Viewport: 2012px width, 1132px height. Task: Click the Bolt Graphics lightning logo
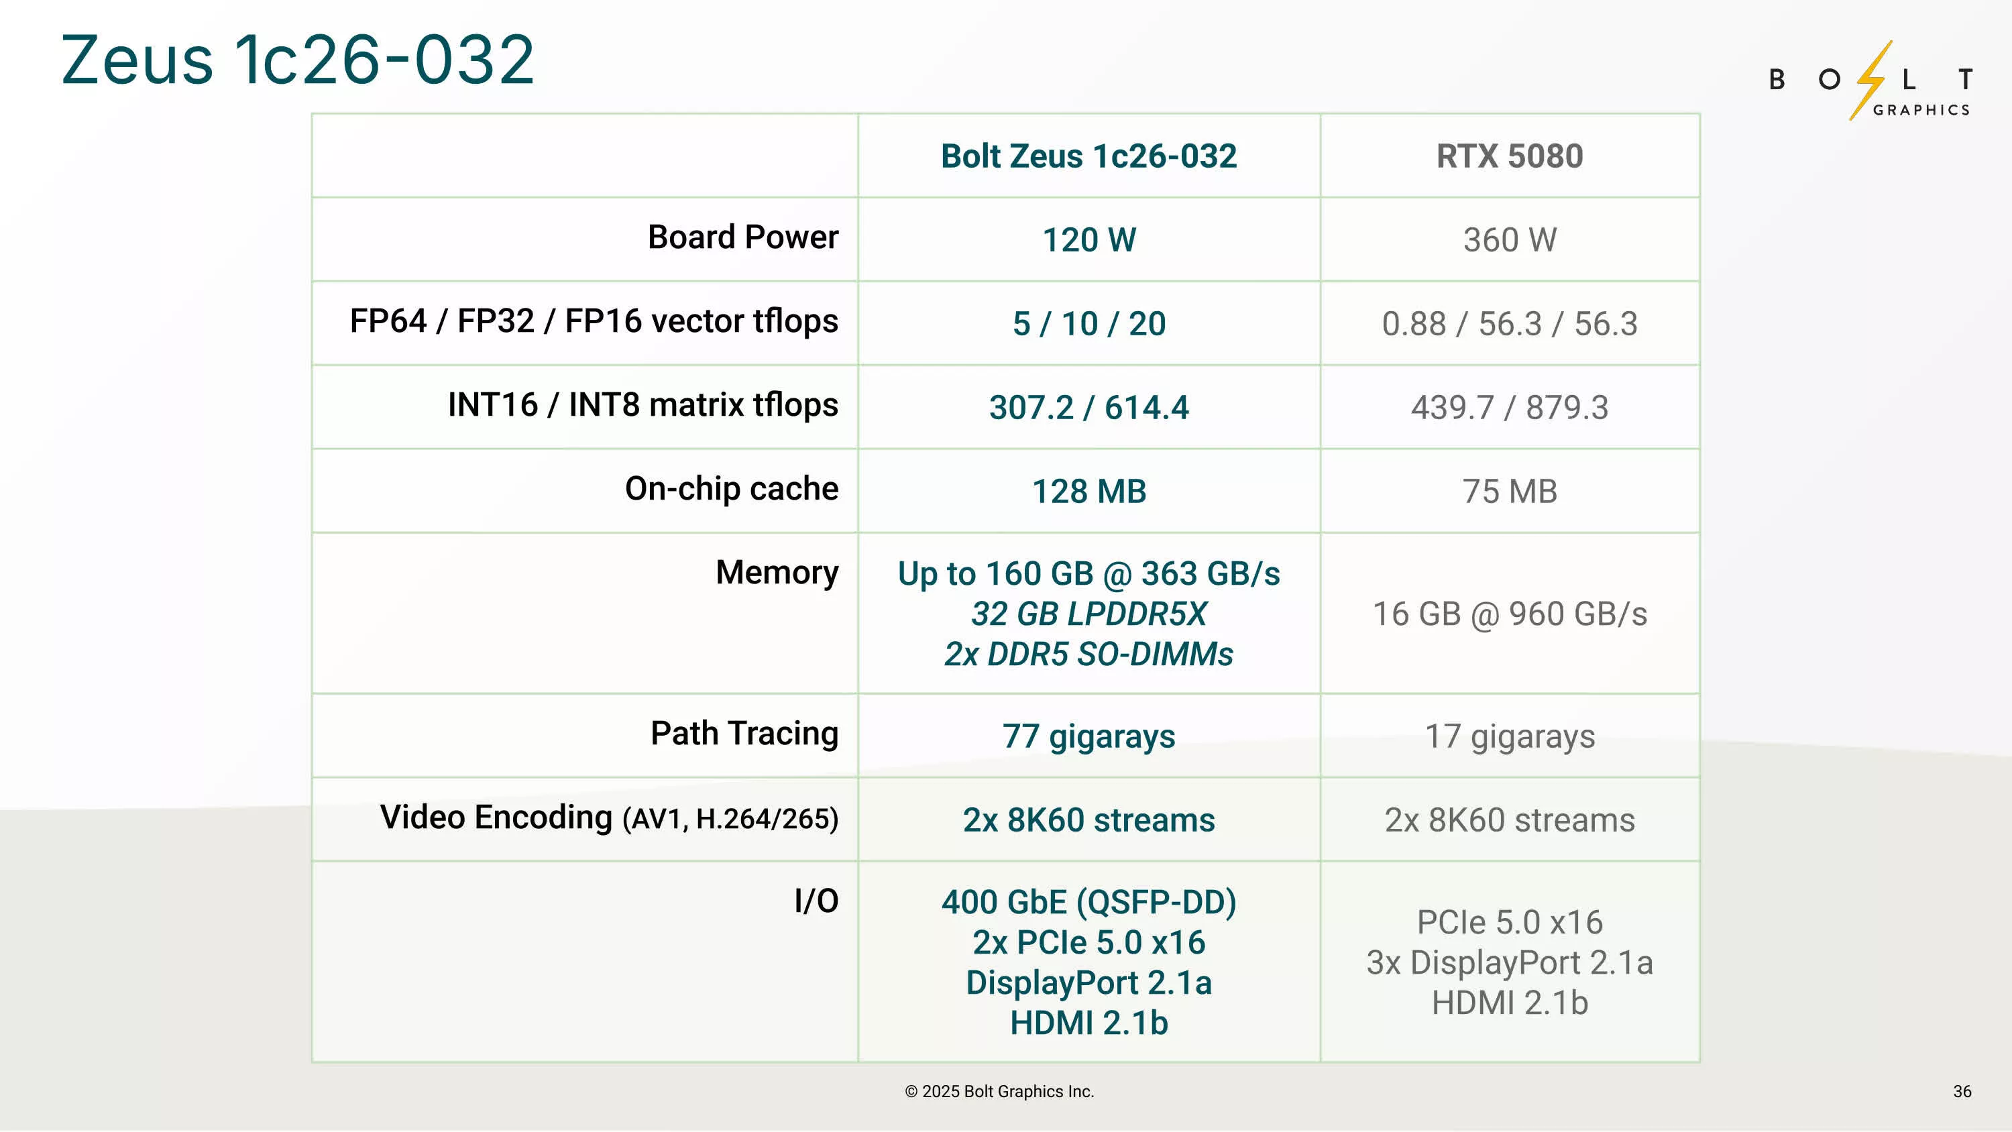click(1870, 80)
